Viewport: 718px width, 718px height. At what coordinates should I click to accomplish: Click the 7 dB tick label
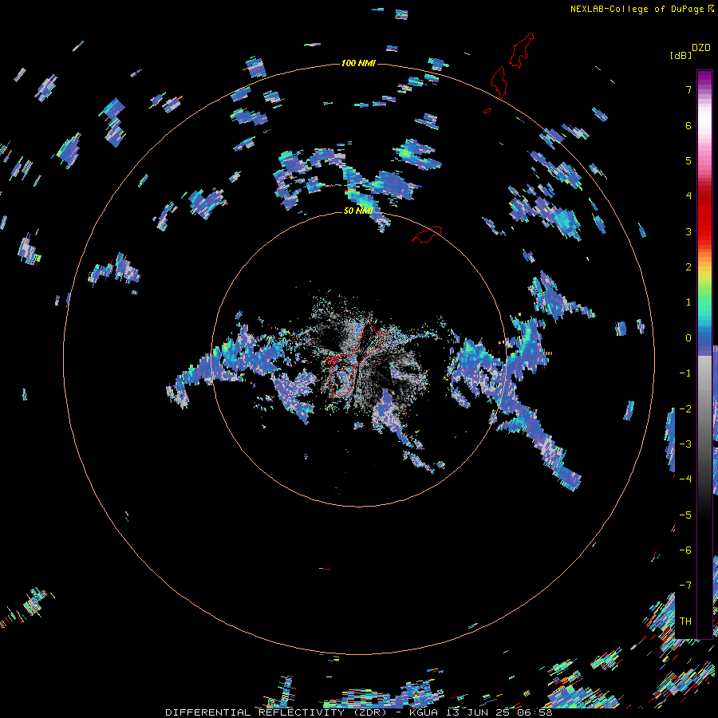pos(688,89)
